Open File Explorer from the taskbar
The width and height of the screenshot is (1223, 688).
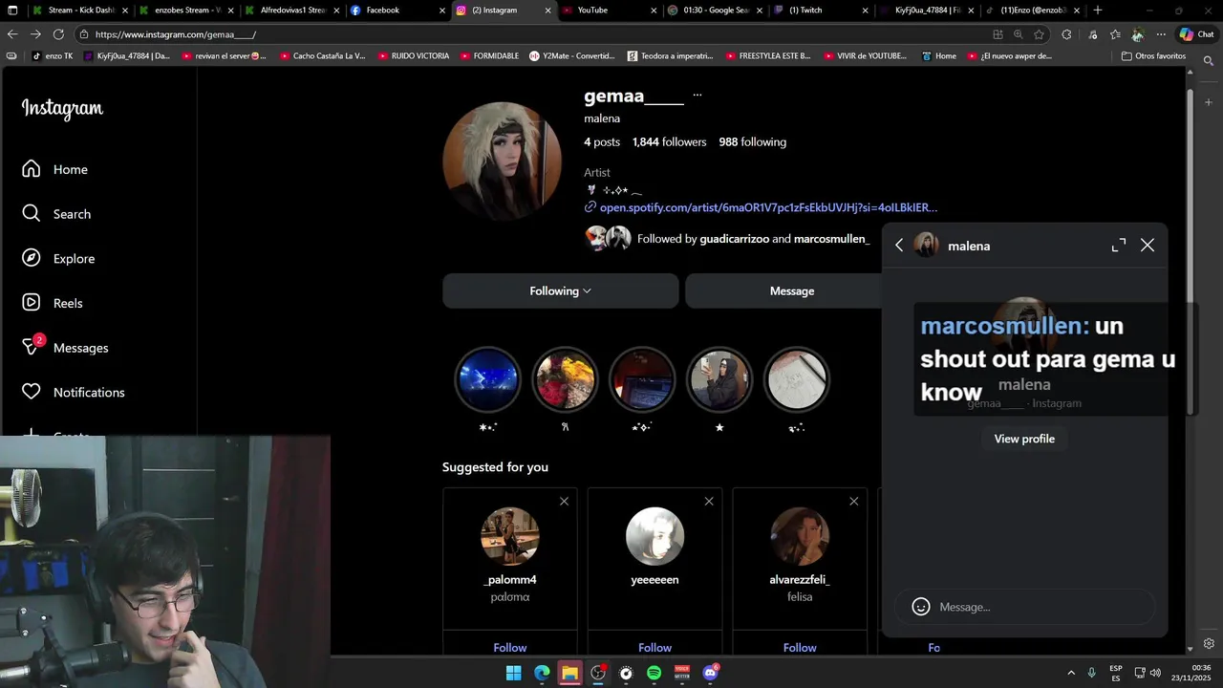tap(569, 673)
